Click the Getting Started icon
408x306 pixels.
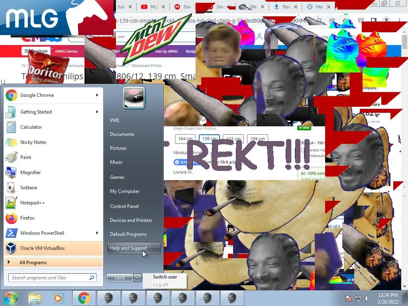[11, 112]
